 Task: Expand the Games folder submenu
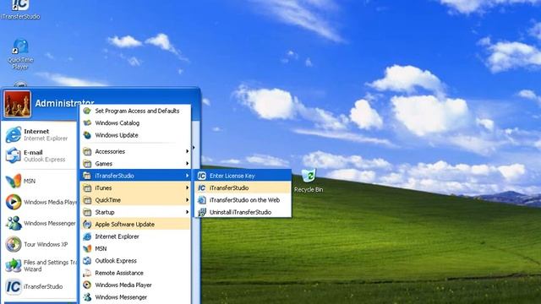coord(135,164)
